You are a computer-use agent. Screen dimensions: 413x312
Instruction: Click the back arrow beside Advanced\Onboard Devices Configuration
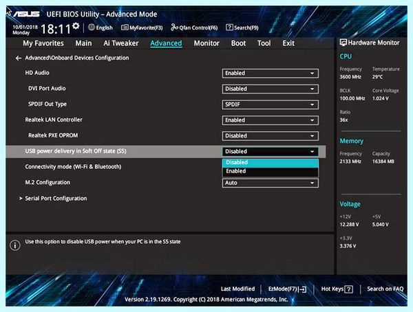[x=18, y=58]
